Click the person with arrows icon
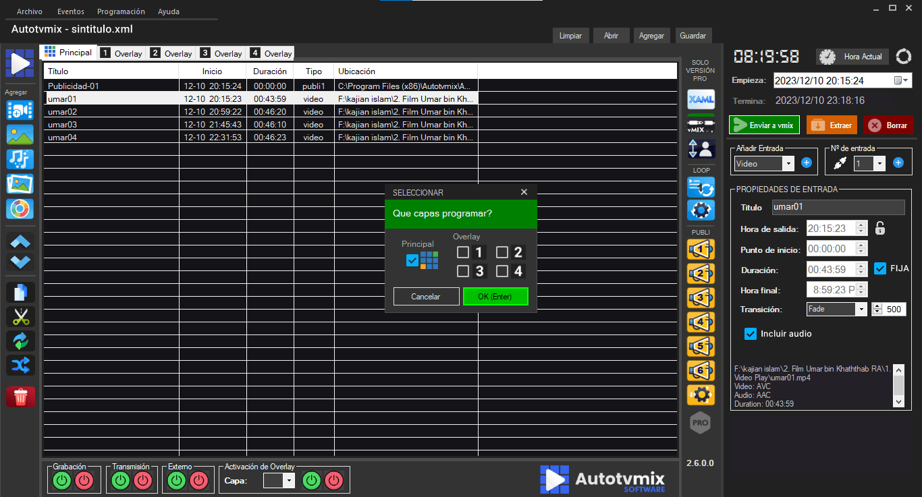 [701, 148]
